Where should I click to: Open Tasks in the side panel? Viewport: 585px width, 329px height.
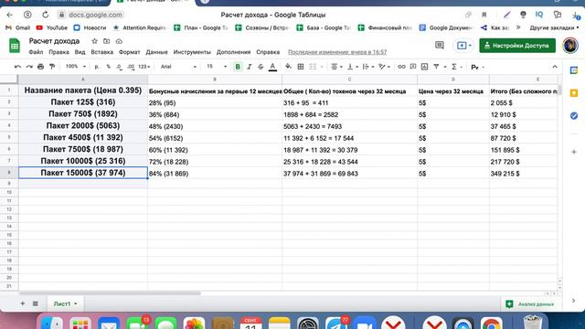pyautogui.click(x=574, y=116)
